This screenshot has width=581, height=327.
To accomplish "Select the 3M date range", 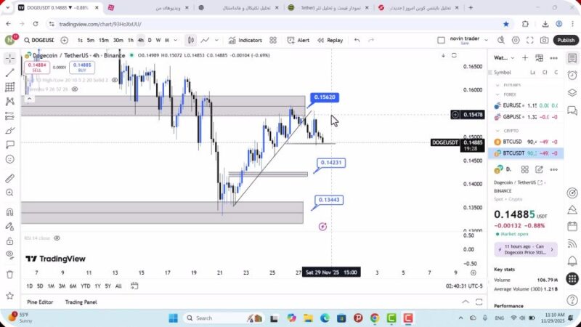I will click(61, 286).
